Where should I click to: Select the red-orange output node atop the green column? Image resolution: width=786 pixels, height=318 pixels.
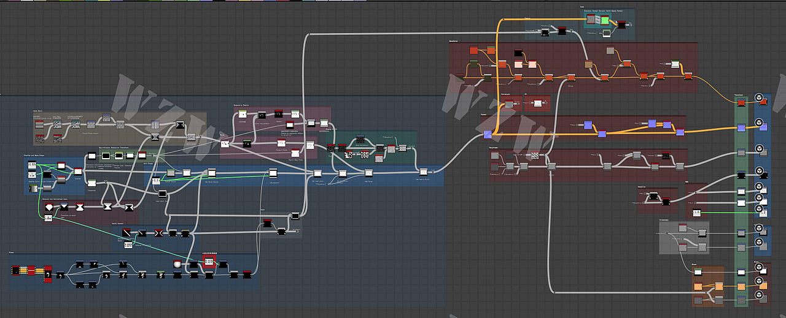[741, 103]
